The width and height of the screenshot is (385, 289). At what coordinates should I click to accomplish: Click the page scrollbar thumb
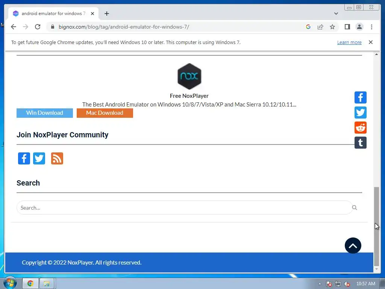point(376,226)
